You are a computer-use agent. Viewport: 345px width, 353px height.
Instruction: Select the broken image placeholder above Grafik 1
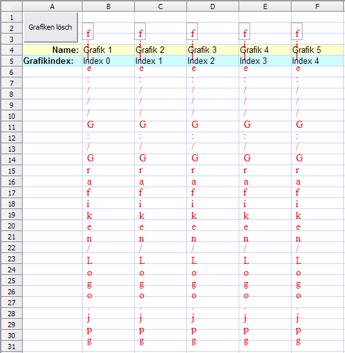pos(88,31)
